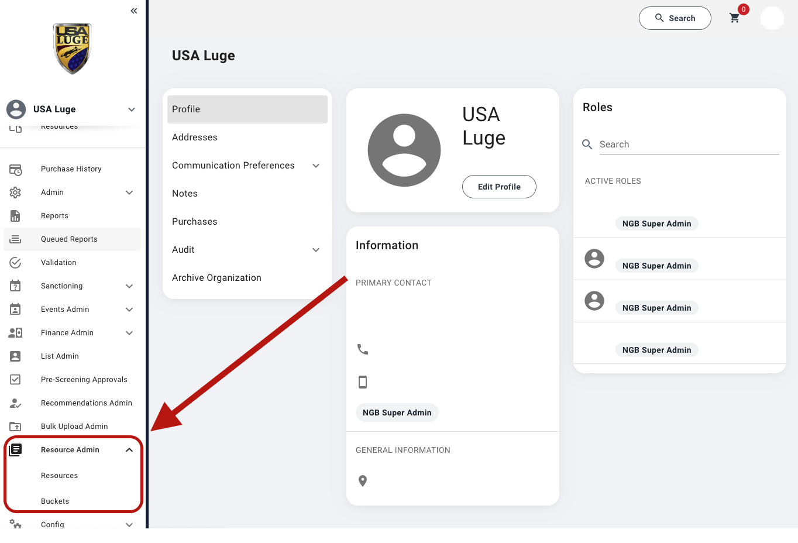The height and width of the screenshot is (543, 798).
Task: Click the Config gears icon
Action: click(x=16, y=524)
